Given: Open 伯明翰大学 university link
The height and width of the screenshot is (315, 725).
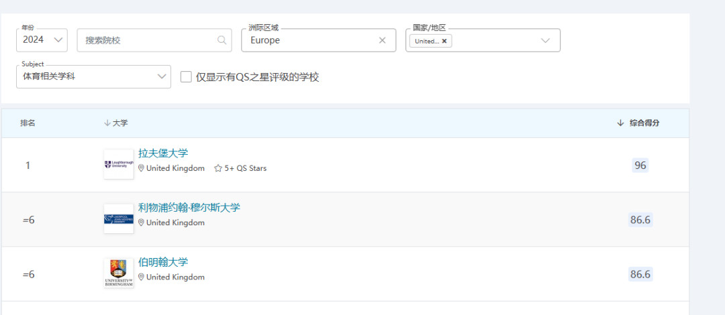Looking at the screenshot, I should tap(163, 262).
